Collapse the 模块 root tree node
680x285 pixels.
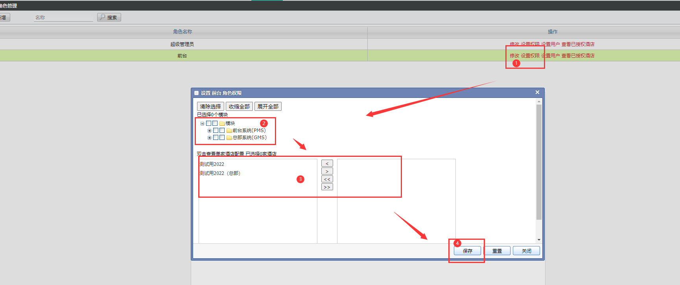pyautogui.click(x=203, y=123)
